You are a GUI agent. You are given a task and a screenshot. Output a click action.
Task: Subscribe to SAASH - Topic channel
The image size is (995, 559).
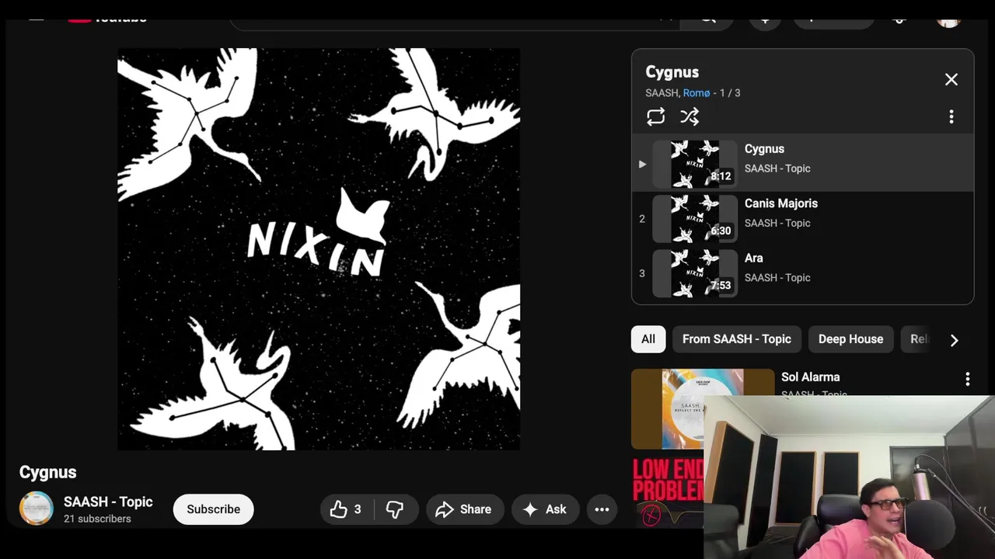(x=213, y=509)
